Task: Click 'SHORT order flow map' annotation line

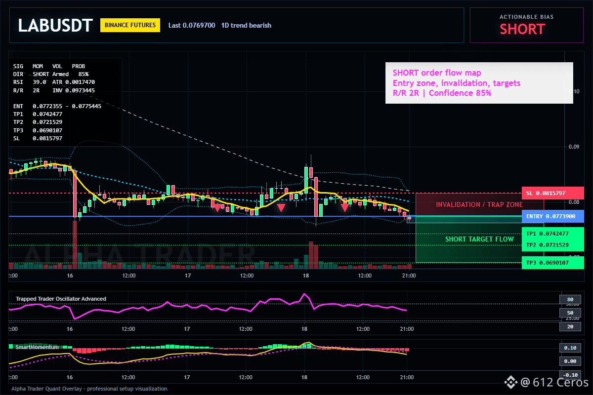Action: 437,73
